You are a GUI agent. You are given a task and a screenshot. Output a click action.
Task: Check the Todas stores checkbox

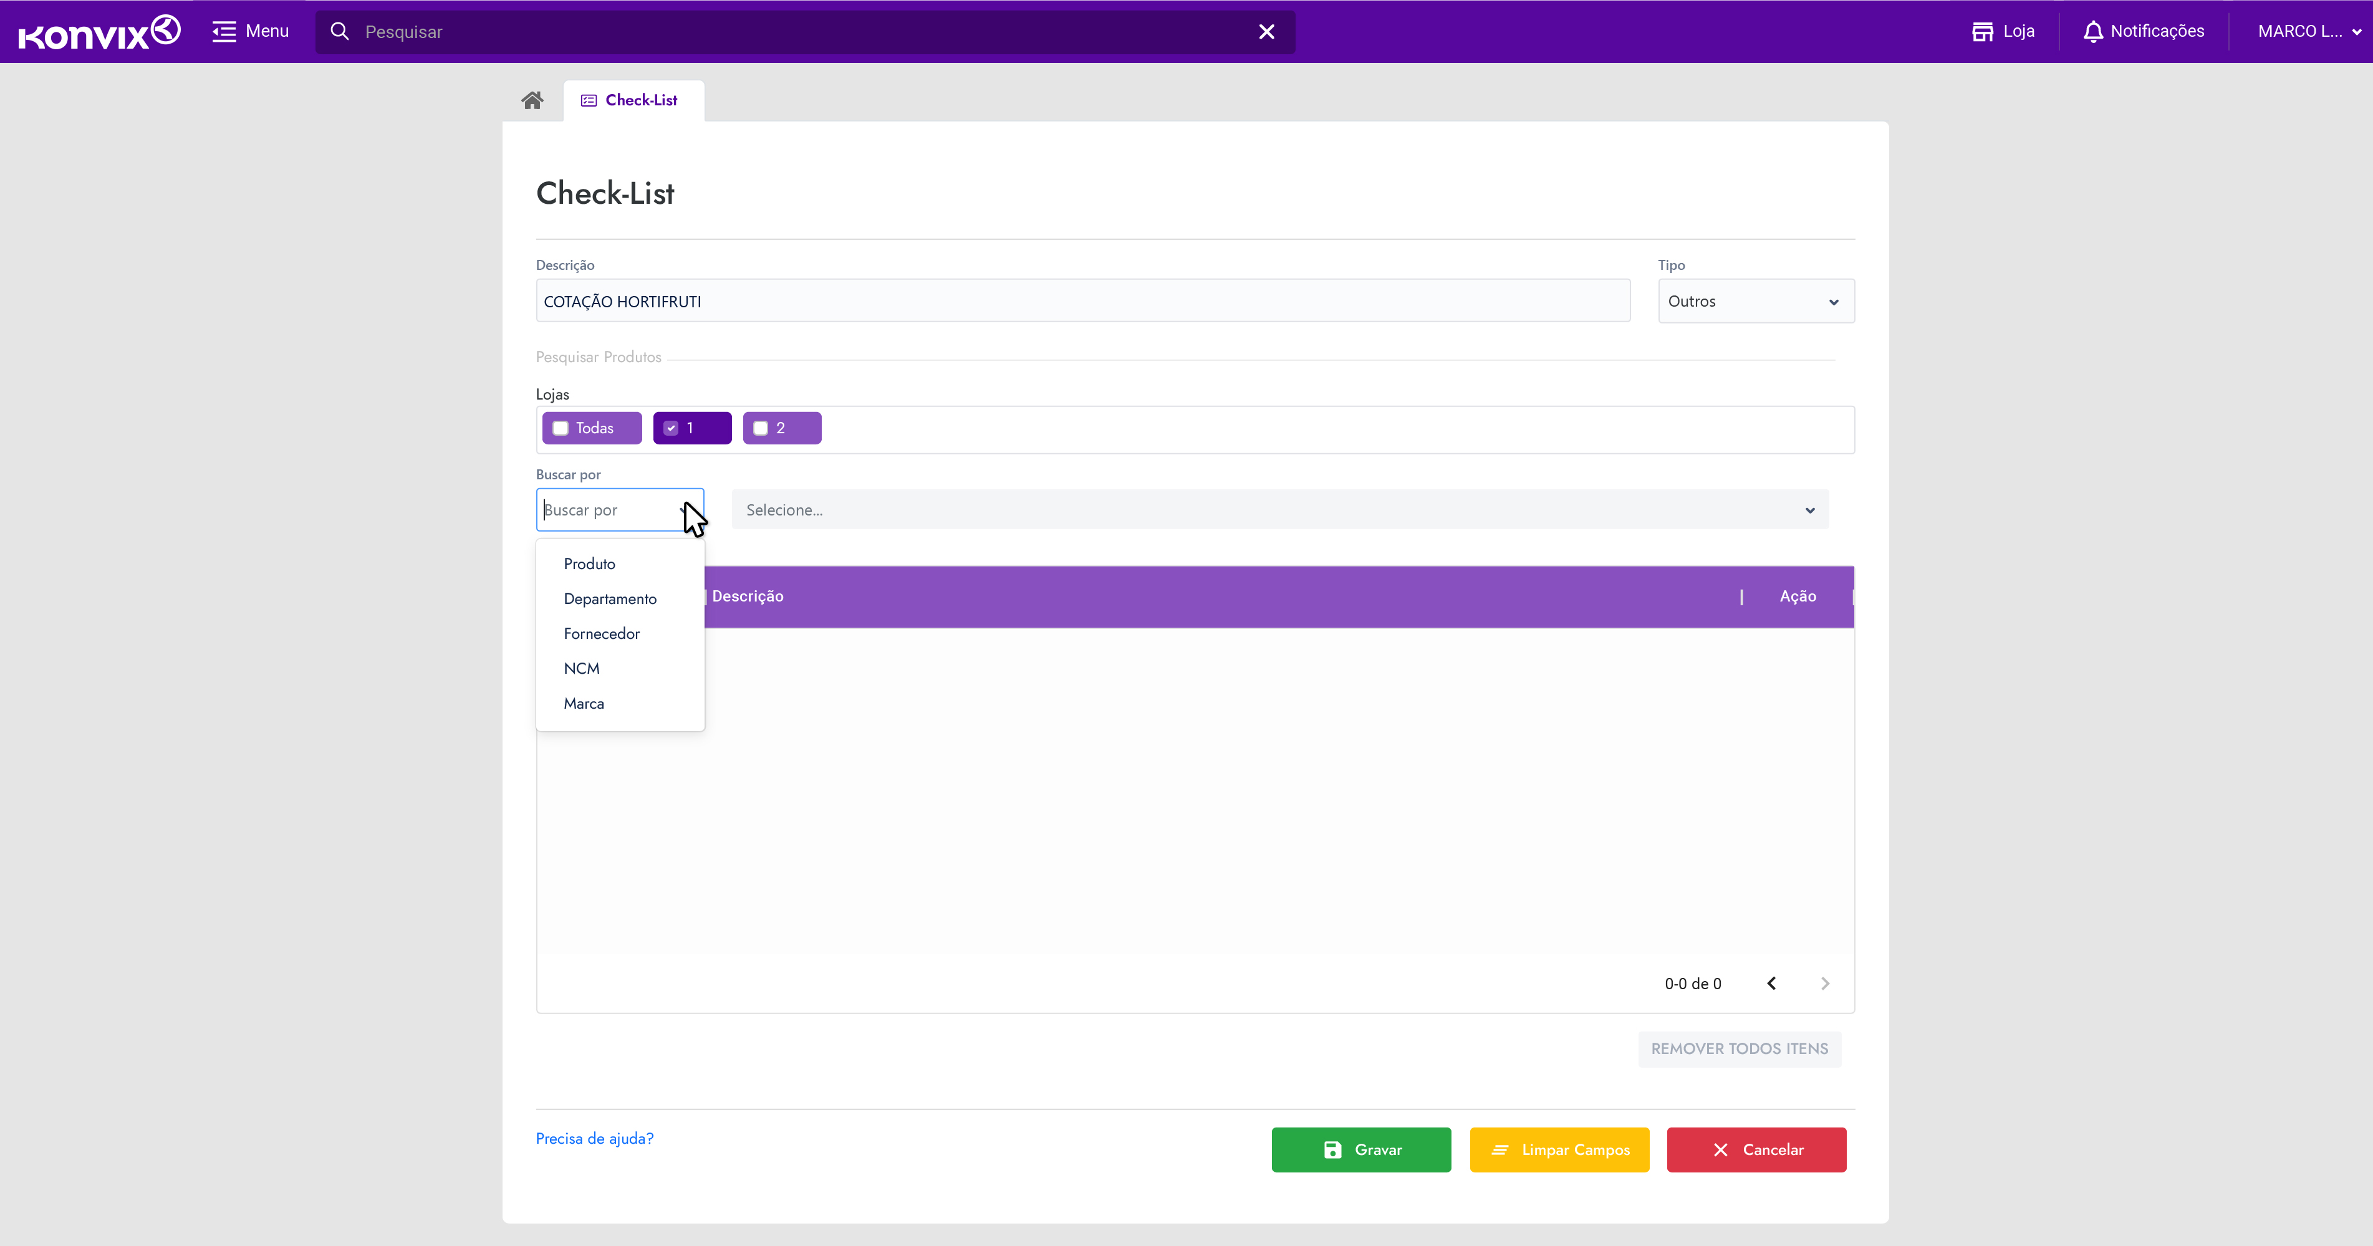[x=560, y=428]
